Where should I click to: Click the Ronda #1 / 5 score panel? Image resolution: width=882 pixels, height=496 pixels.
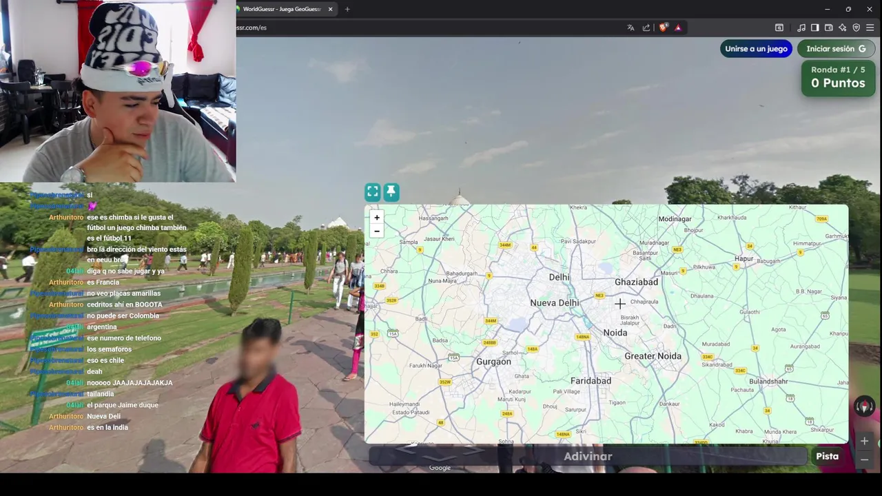[838, 77]
